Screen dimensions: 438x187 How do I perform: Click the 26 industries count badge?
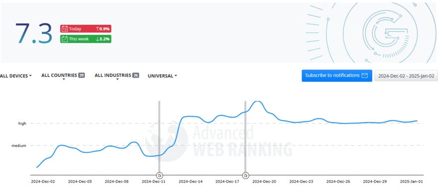coord(135,75)
